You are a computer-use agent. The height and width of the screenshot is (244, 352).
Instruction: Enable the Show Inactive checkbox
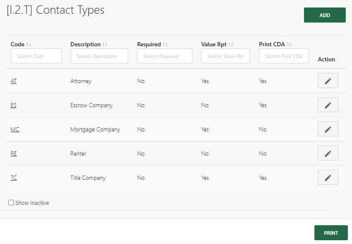[x=11, y=203]
